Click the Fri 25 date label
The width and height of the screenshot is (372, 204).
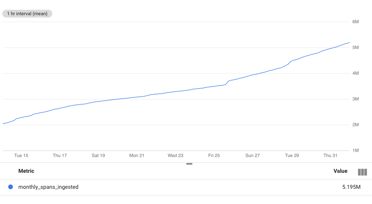214,155
